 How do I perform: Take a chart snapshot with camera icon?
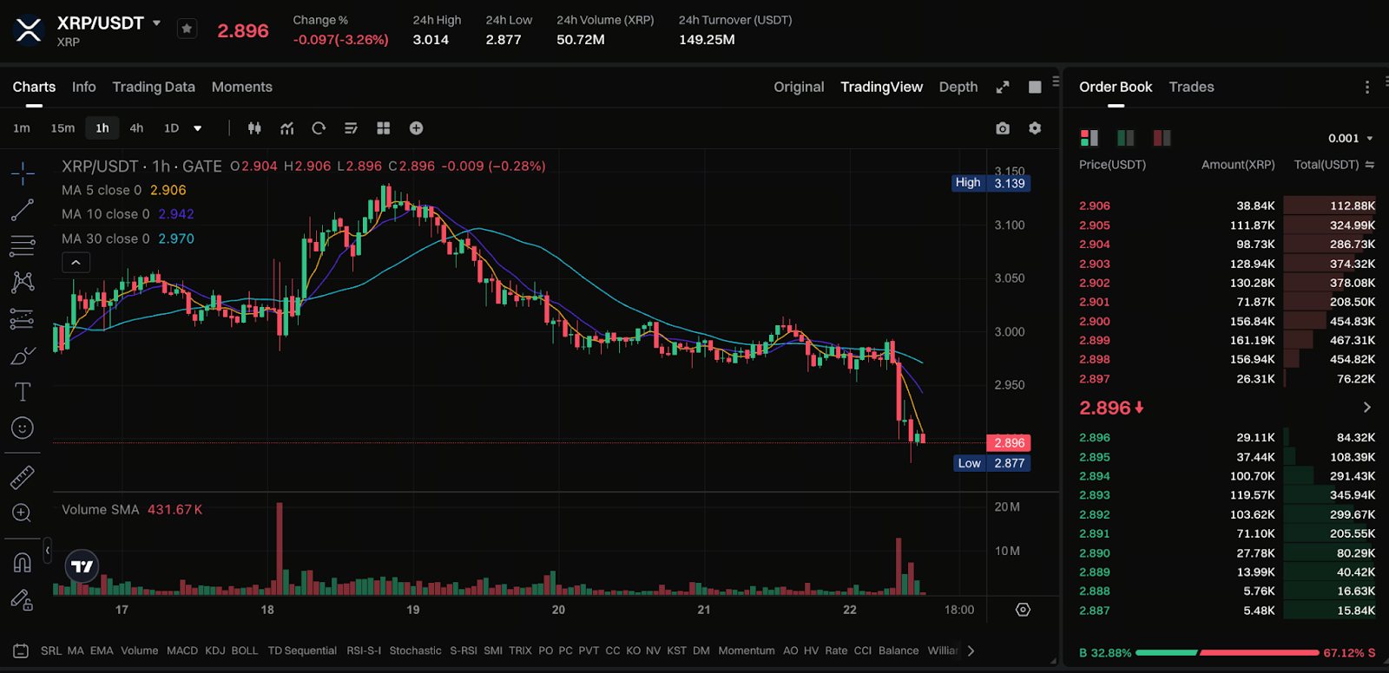pyautogui.click(x=1003, y=128)
